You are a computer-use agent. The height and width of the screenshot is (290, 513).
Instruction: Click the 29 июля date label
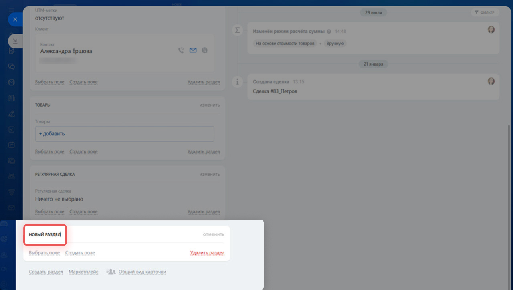click(x=373, y=12)
